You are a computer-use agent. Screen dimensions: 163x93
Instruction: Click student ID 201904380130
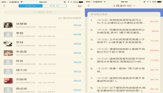[26, 27]
